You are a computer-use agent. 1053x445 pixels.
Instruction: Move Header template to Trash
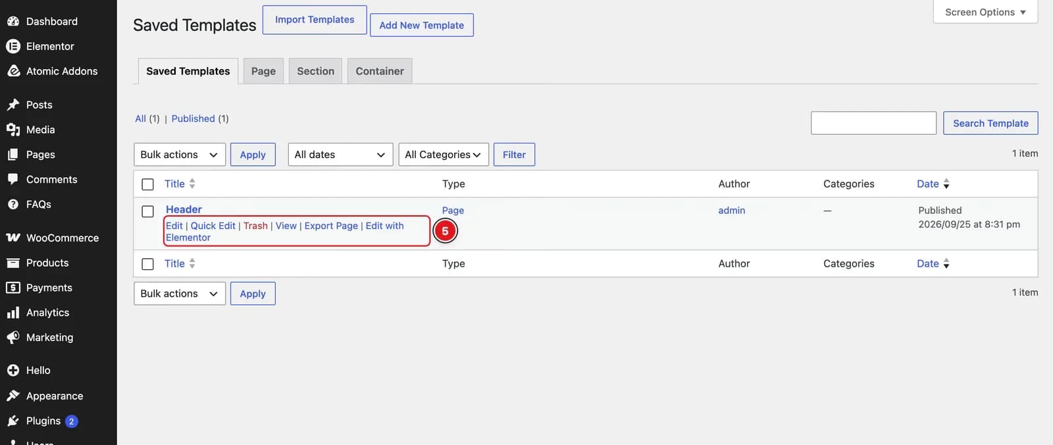coord(255,226)
